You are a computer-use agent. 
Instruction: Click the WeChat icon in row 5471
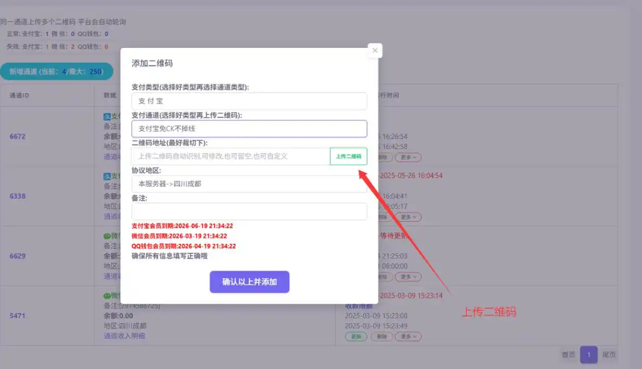[107, 296]
